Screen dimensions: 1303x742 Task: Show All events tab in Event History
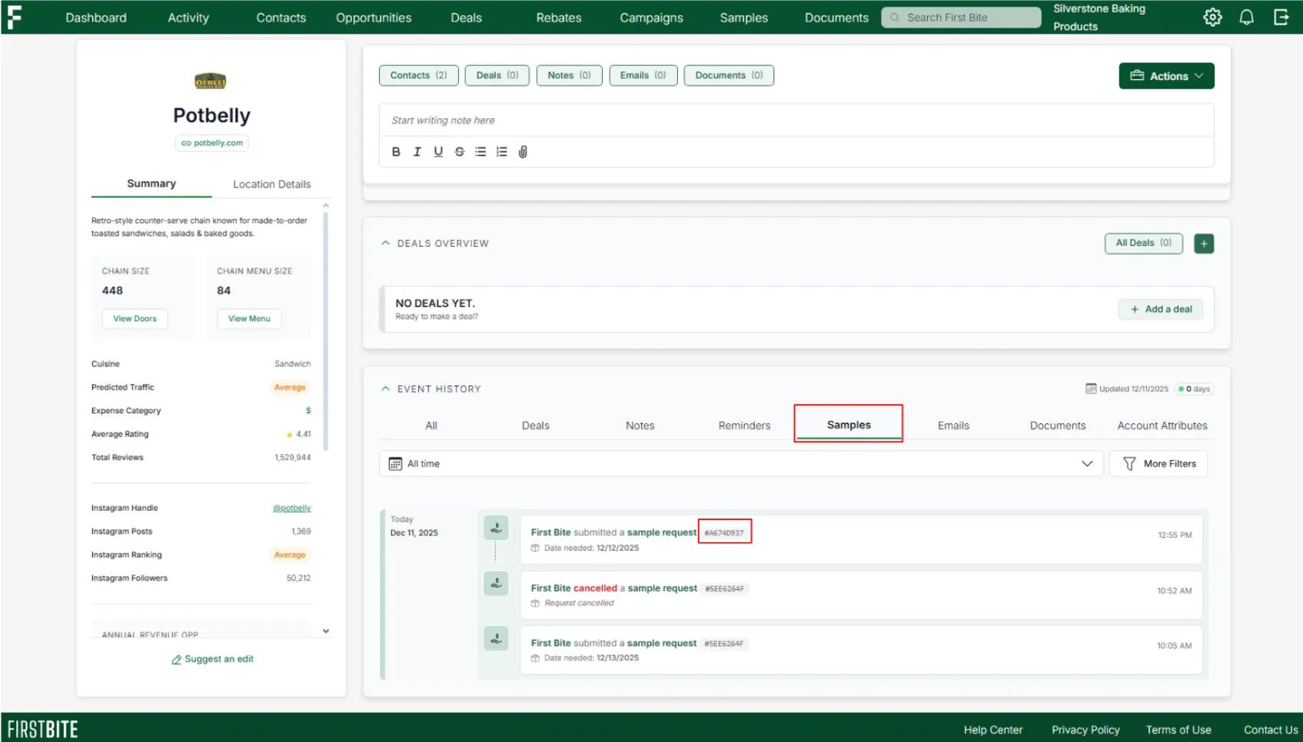pyautogui.click(x=431, y=426)
